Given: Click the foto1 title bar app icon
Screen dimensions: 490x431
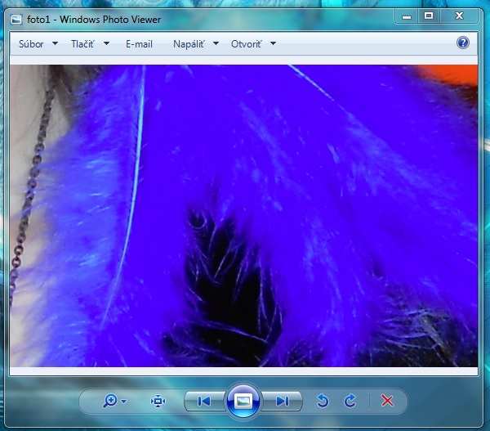Looking at the screenshot, I should 16,19.
